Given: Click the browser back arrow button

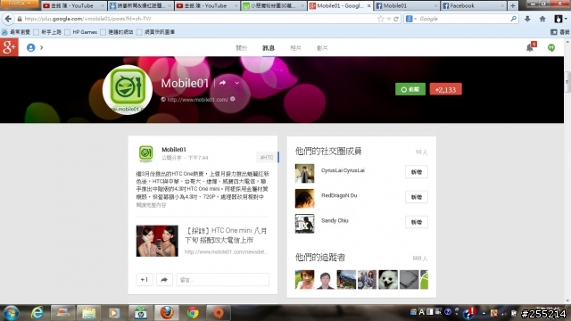Looking at the screenshot, I should click(8, 19).
